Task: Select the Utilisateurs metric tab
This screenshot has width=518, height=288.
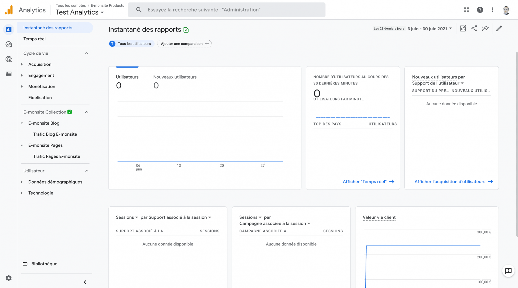Action: coord(127,82)
